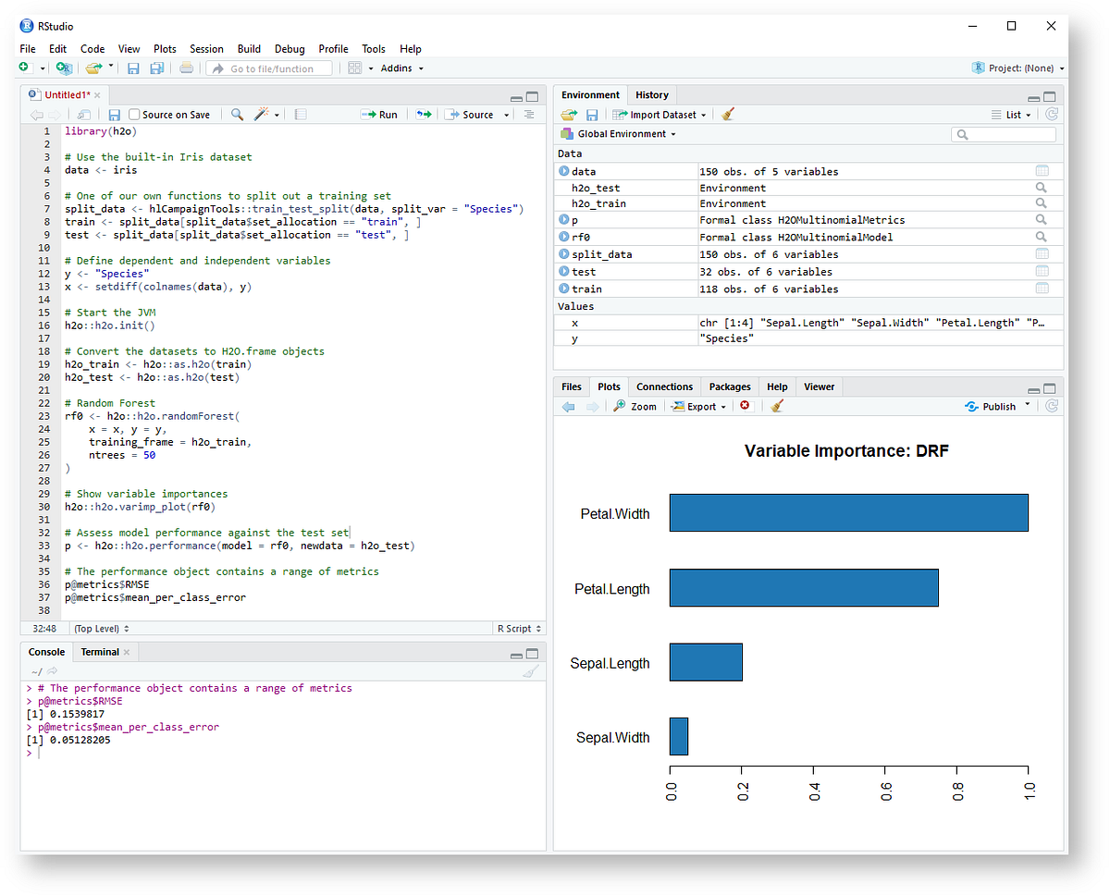Viewport: 1110px width, 896px height.
Task: Open the Global Environment selector
Action: click(618, 134)
